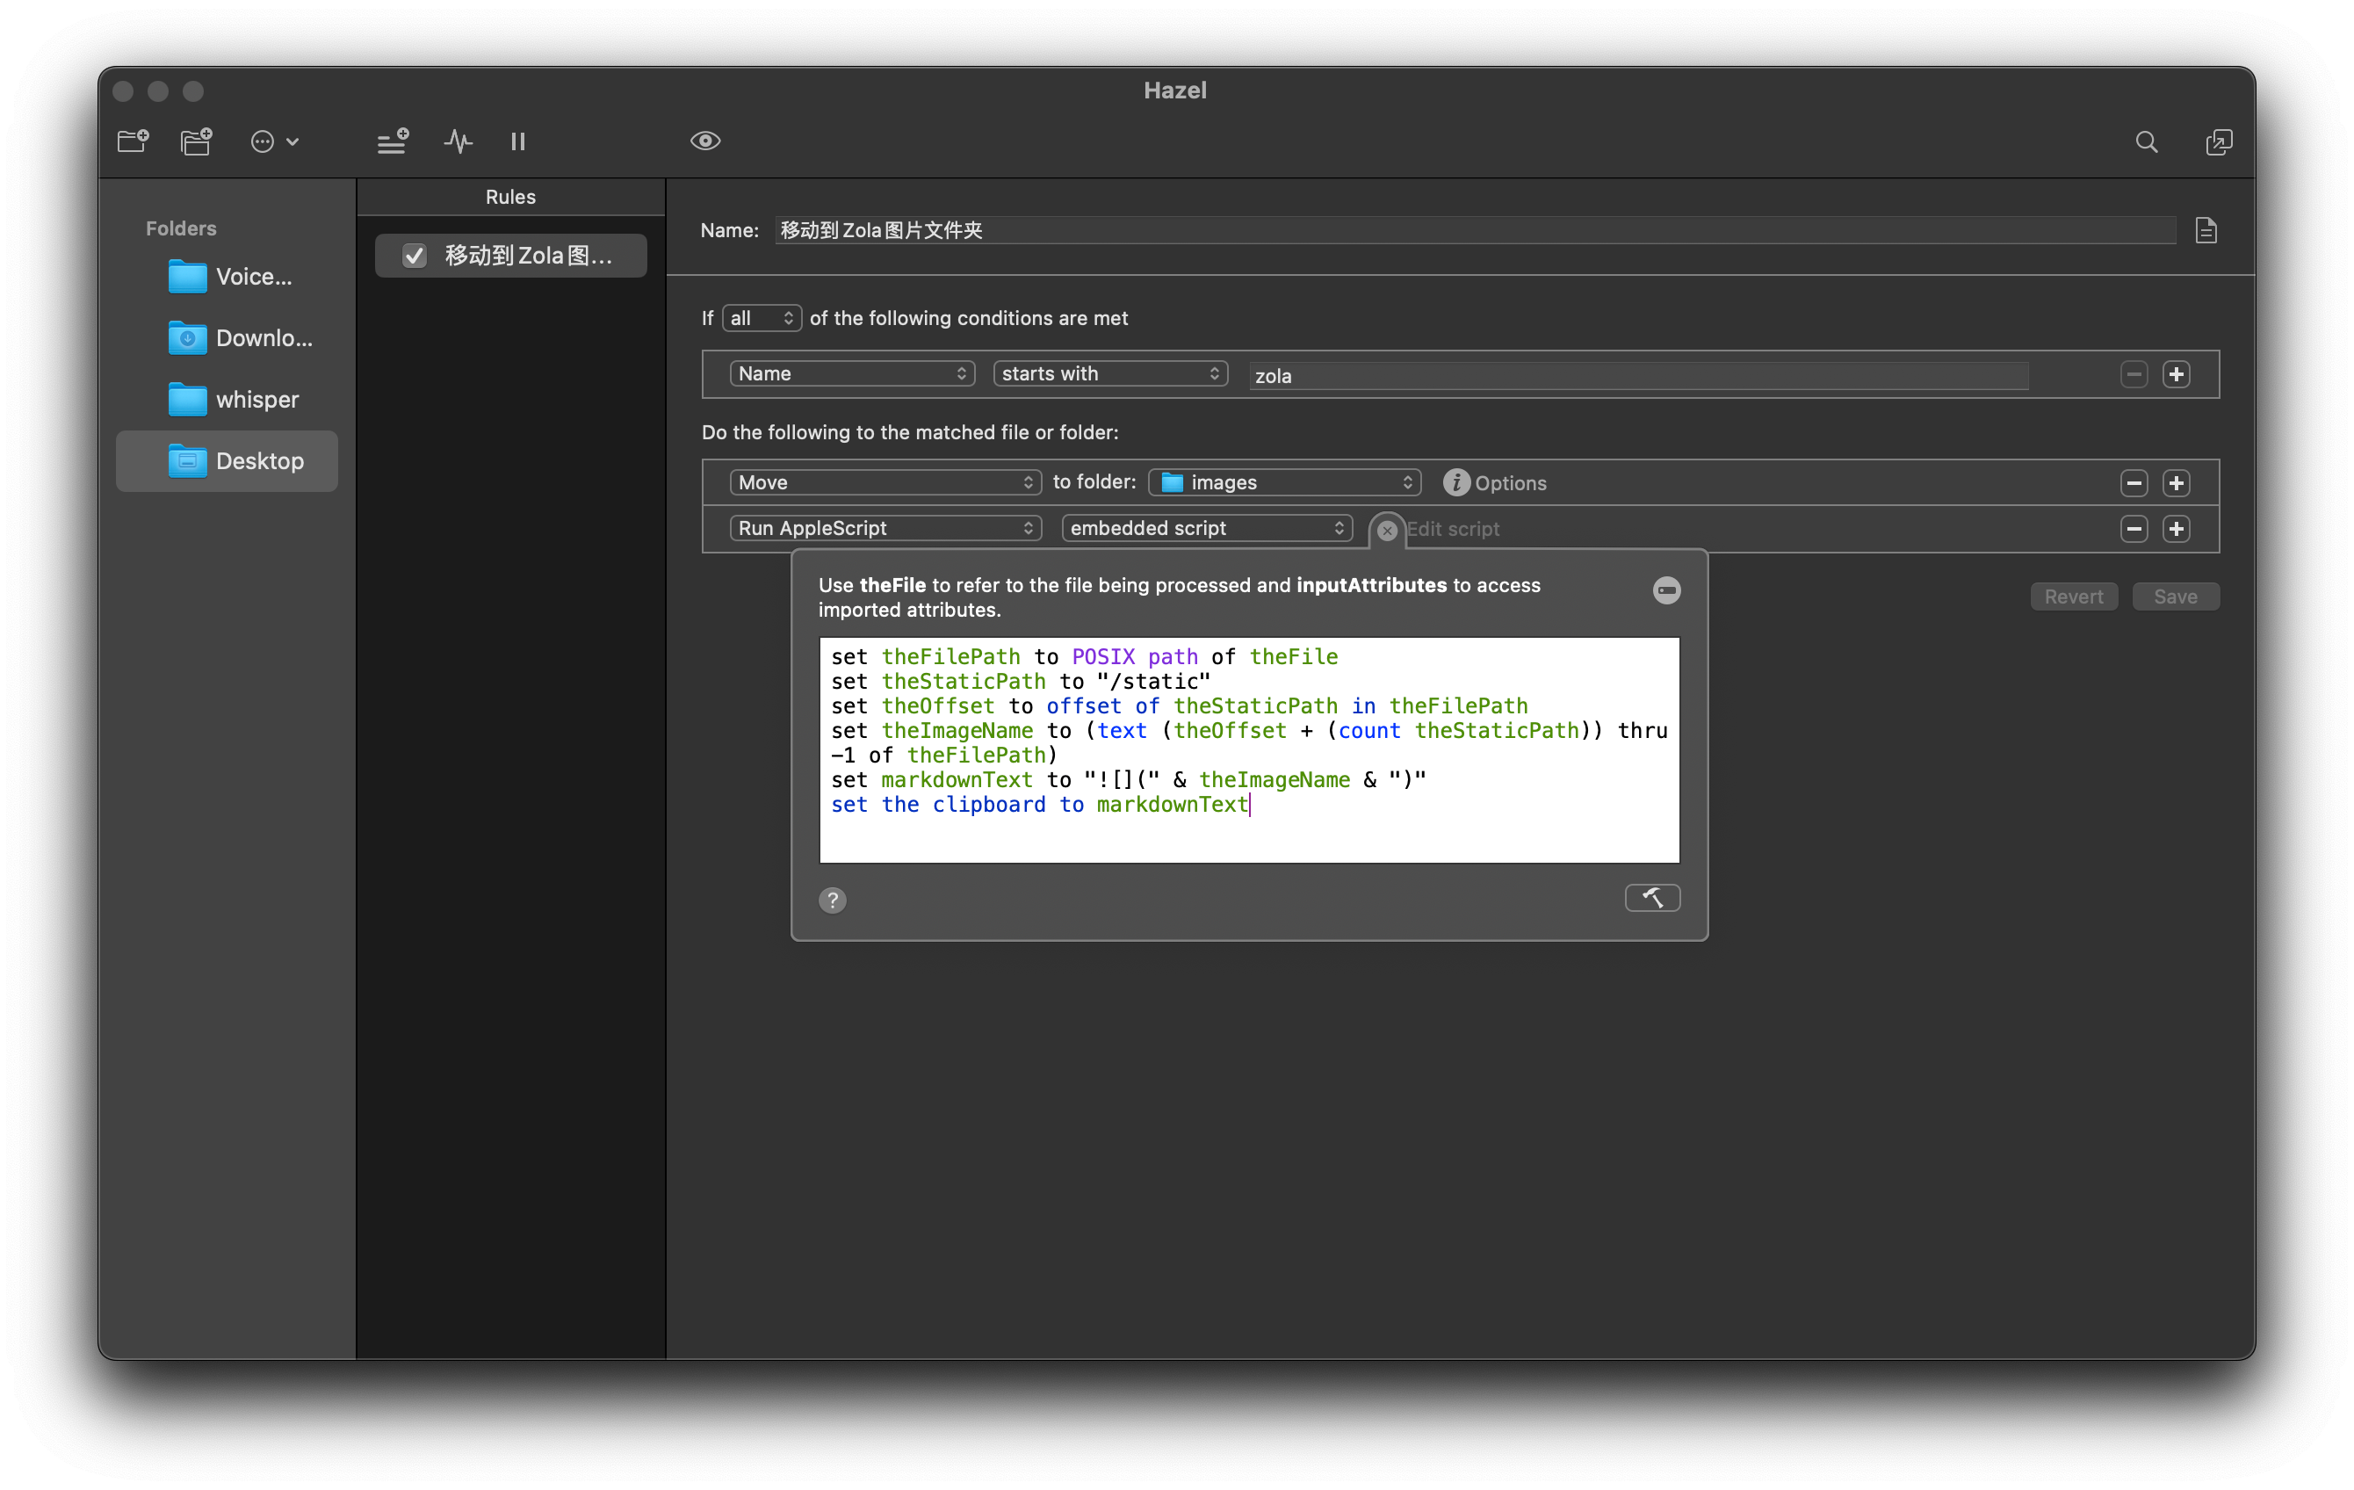Viewport: 2354px width, 1490px height.
Task: Remove the Run AppleScript action with minus
Action: coord(2134,529)
